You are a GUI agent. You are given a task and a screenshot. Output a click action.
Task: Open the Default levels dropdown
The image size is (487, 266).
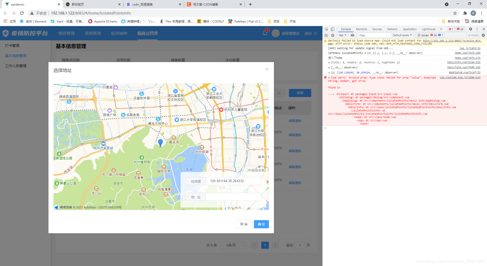pos(402,35)
